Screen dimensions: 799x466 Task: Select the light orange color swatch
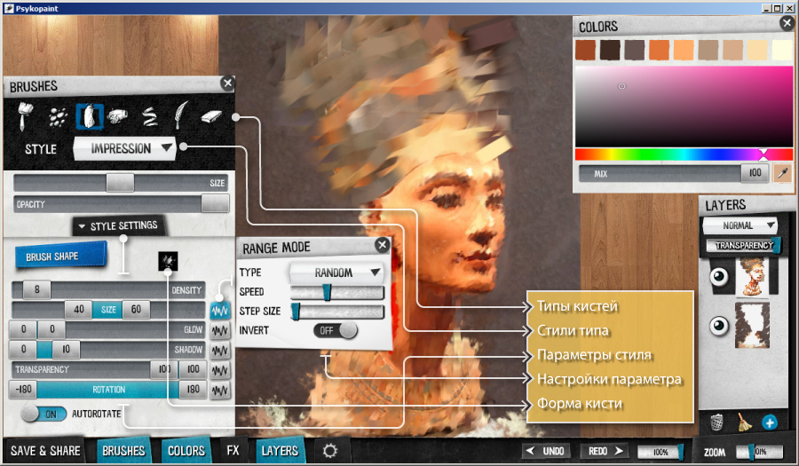[684, 50]
